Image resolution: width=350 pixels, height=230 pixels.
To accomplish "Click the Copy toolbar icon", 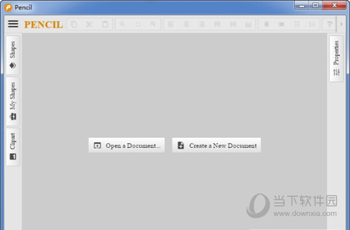I will coord(74,24).
